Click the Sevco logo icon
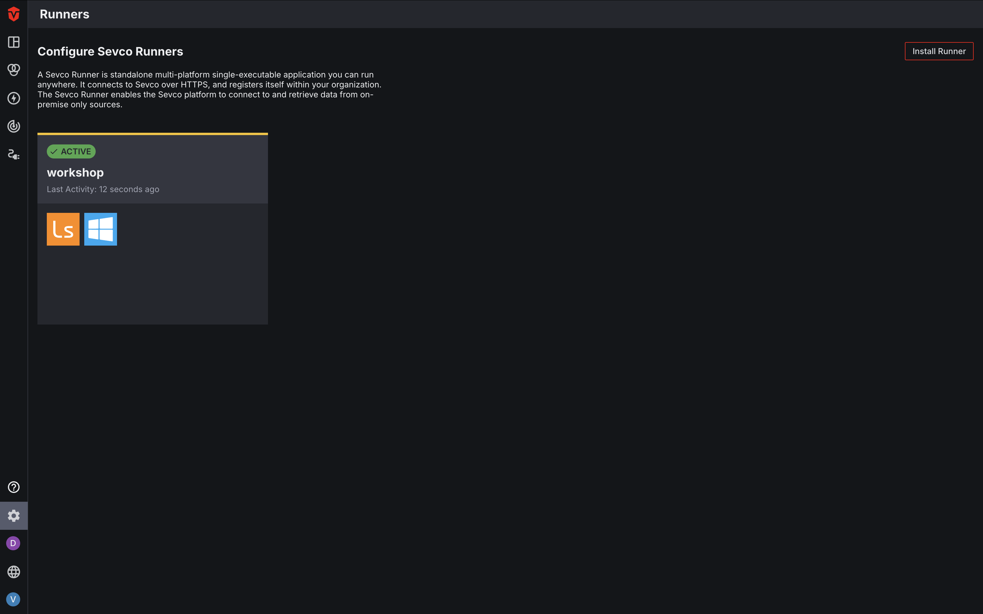 tap(14, 14)
